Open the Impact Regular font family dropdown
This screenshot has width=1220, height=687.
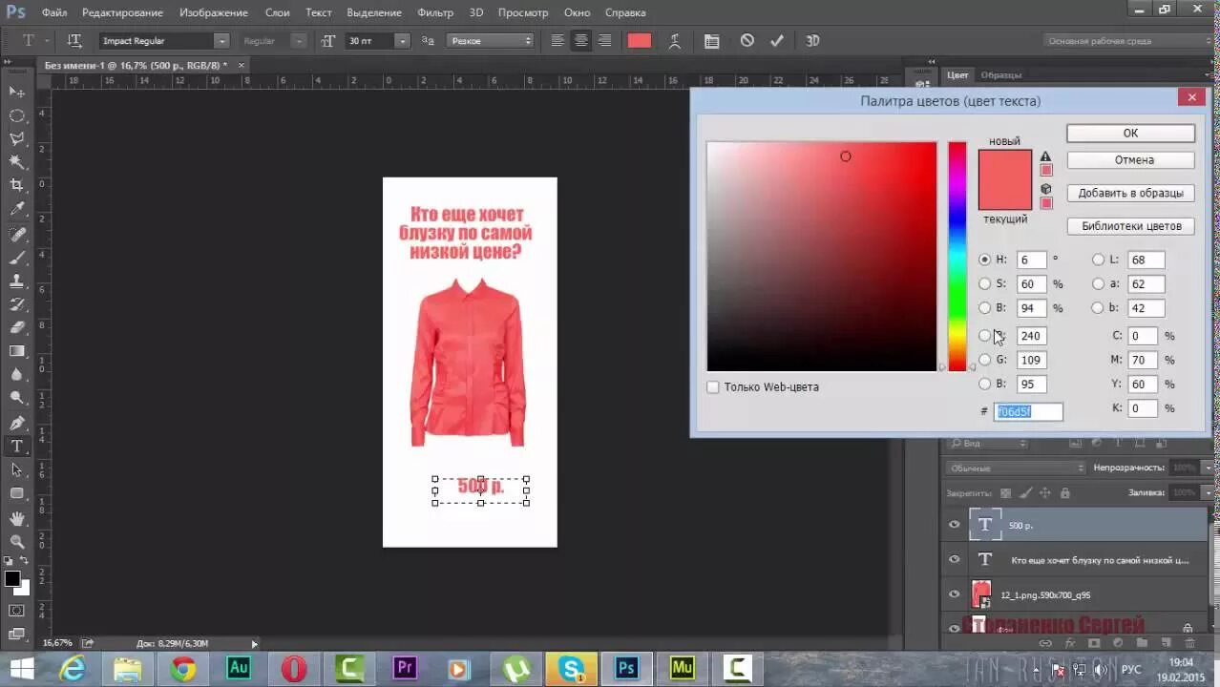click(x=221, y=41)
